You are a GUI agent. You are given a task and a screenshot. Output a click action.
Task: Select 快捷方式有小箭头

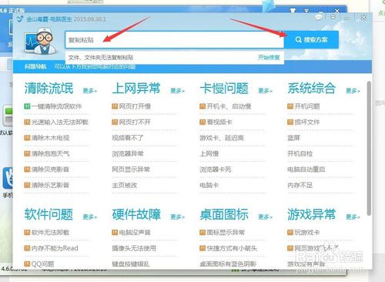click(x=232, y=248)
